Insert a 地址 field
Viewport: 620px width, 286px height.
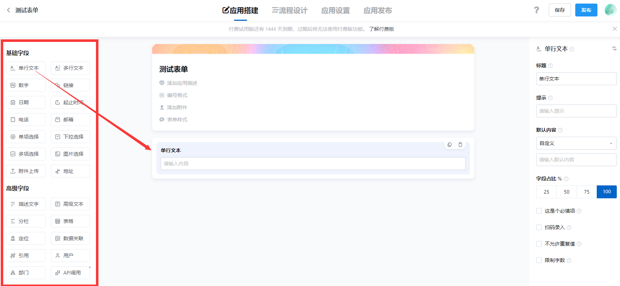(x=71, y=171)
